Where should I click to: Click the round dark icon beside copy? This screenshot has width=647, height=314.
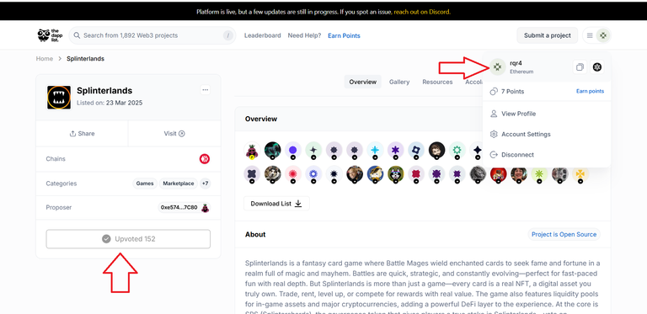pyautogui.click(x=596, y=67)
